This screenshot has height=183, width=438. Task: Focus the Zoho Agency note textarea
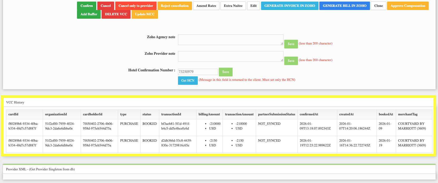(231, 40)
